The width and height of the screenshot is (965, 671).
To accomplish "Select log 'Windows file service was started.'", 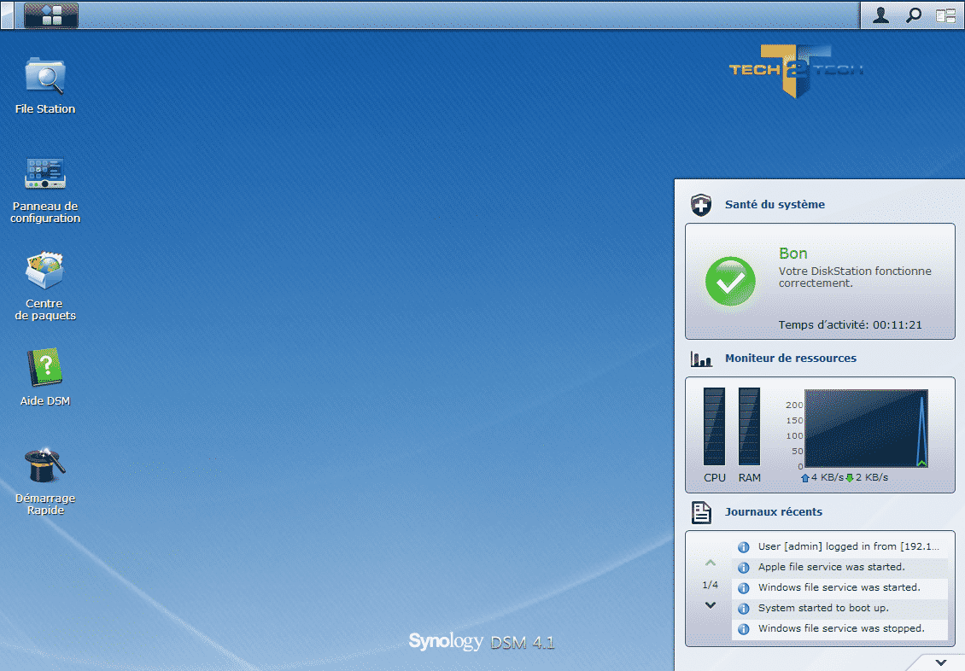I will coord(839,587).
